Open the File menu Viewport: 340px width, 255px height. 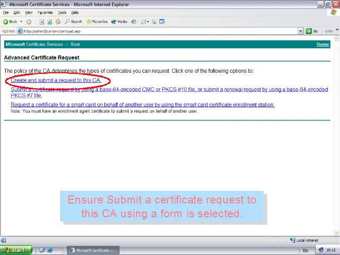pos(6,13)
